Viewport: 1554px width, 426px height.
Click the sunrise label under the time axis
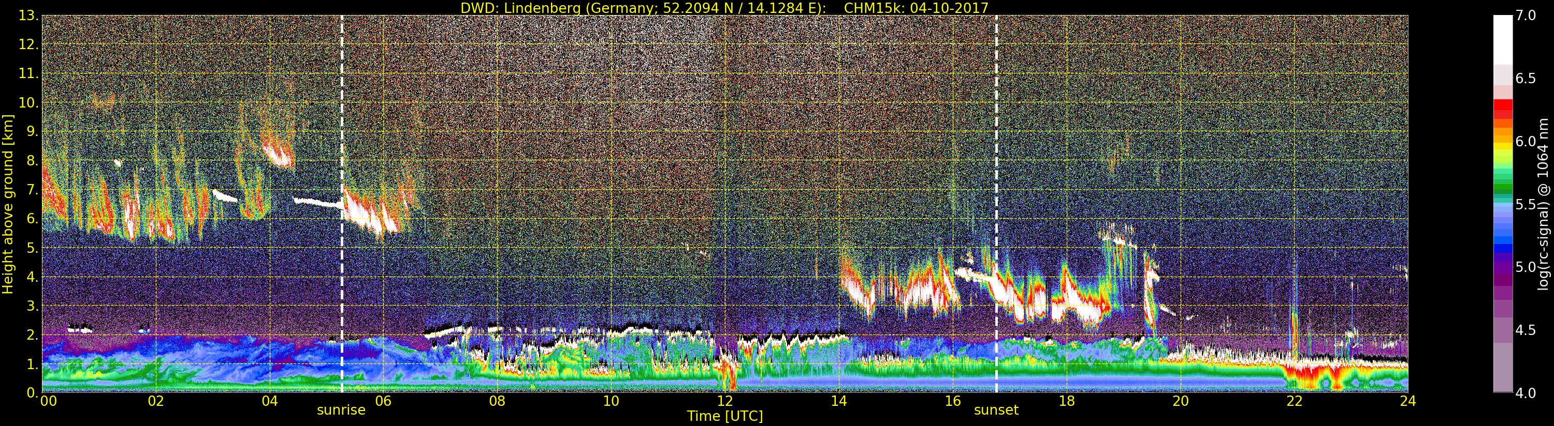point(341,410)
